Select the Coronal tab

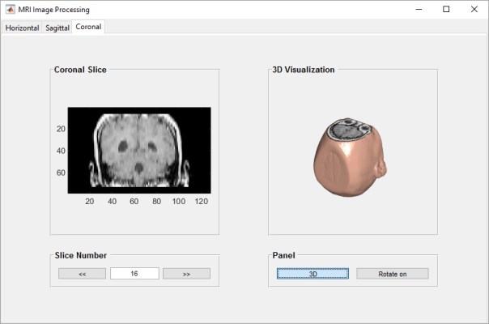[x=88, y=27]
